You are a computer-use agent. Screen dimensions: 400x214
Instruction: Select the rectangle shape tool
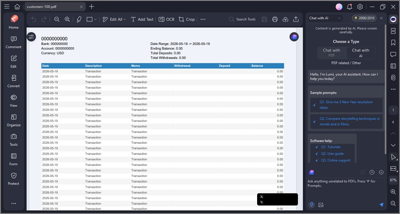click(x=89, y=19)
